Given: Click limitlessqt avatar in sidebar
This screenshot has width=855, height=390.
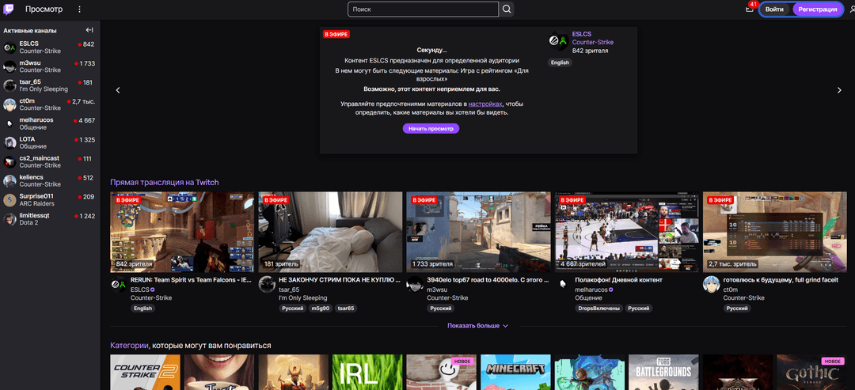Looking at the screenshot, I should point(9,219).
